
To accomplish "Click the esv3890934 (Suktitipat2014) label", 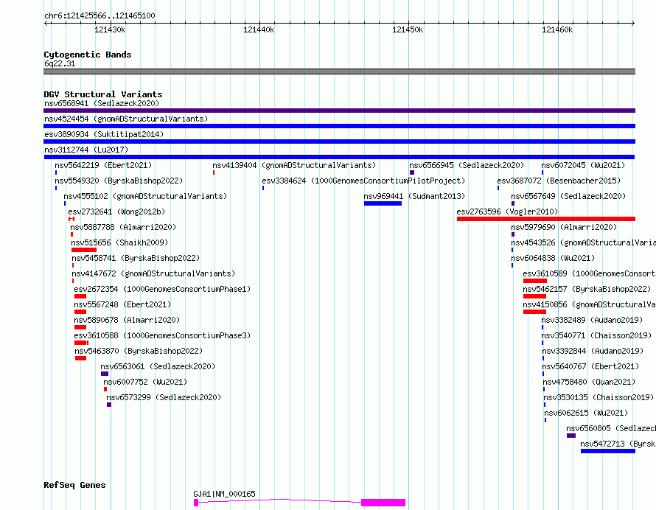I will 104,134.
